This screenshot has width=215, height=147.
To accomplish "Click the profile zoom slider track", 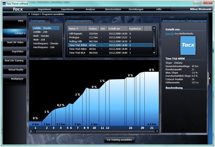I will tap(96, 131).
